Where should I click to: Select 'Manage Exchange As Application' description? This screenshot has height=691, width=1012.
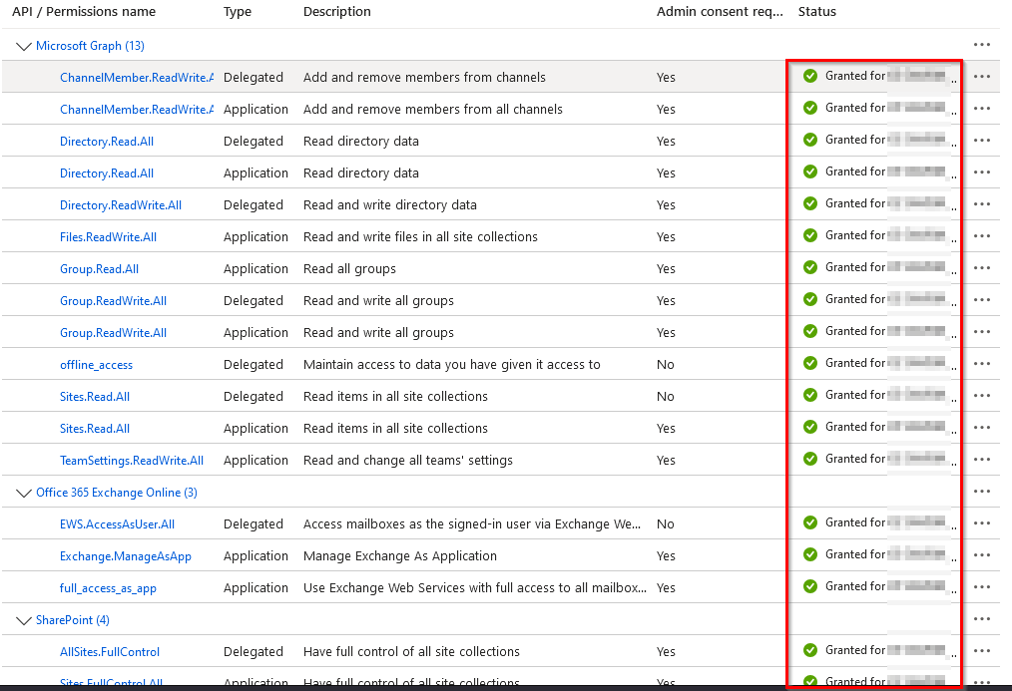click(400, 555)
